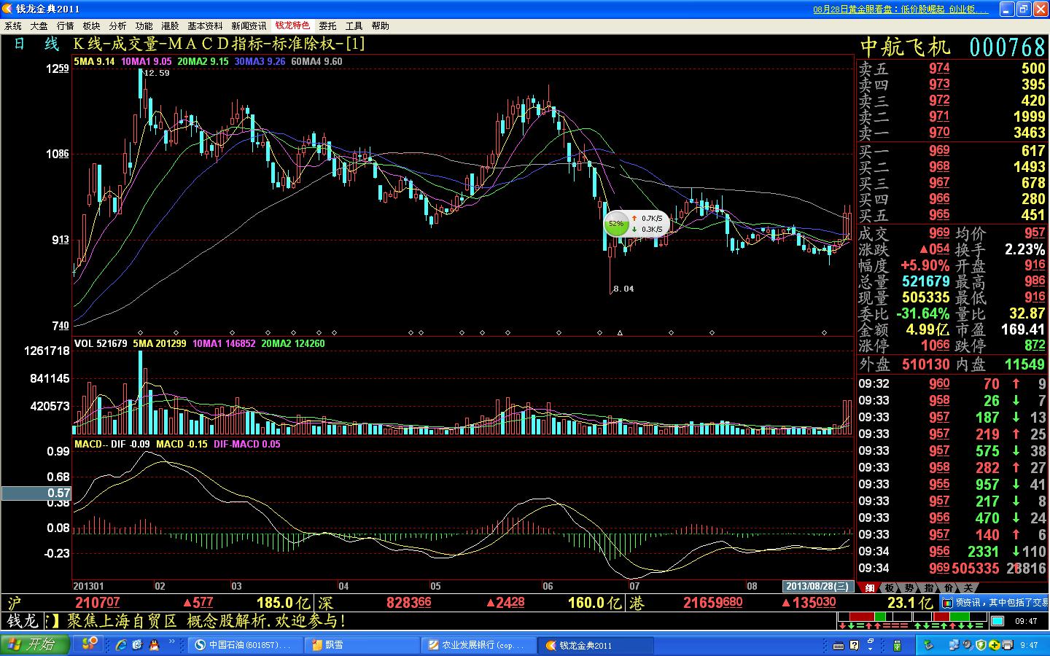Click the 港 Hong Kong index 21659.680

[x=712, y=603]
